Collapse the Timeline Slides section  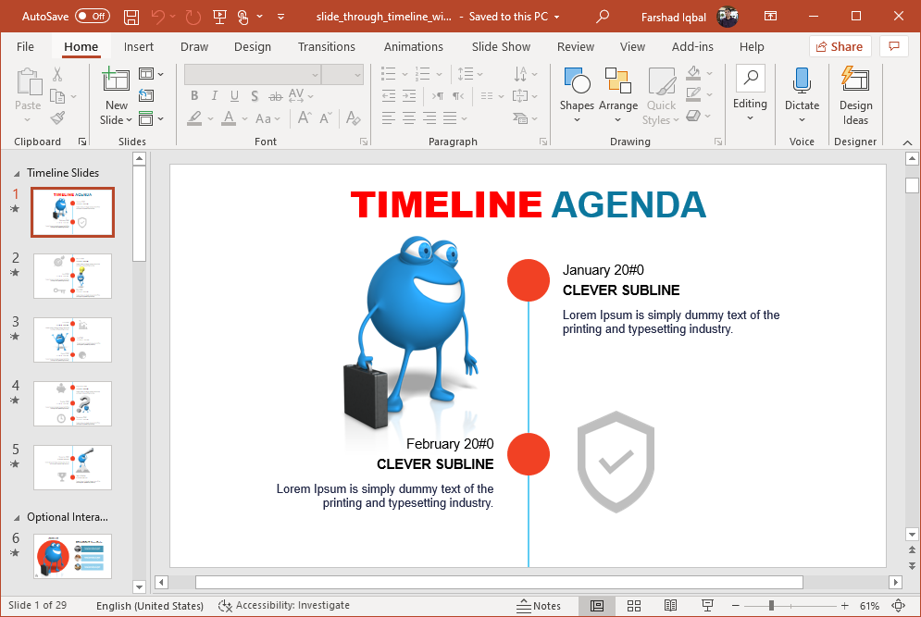[x=17, y=173]
